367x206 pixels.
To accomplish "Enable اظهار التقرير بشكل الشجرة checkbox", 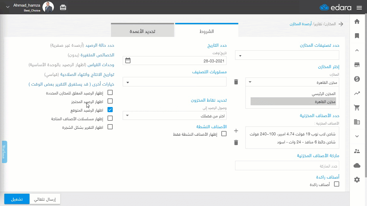I will [x=110, y=127].
